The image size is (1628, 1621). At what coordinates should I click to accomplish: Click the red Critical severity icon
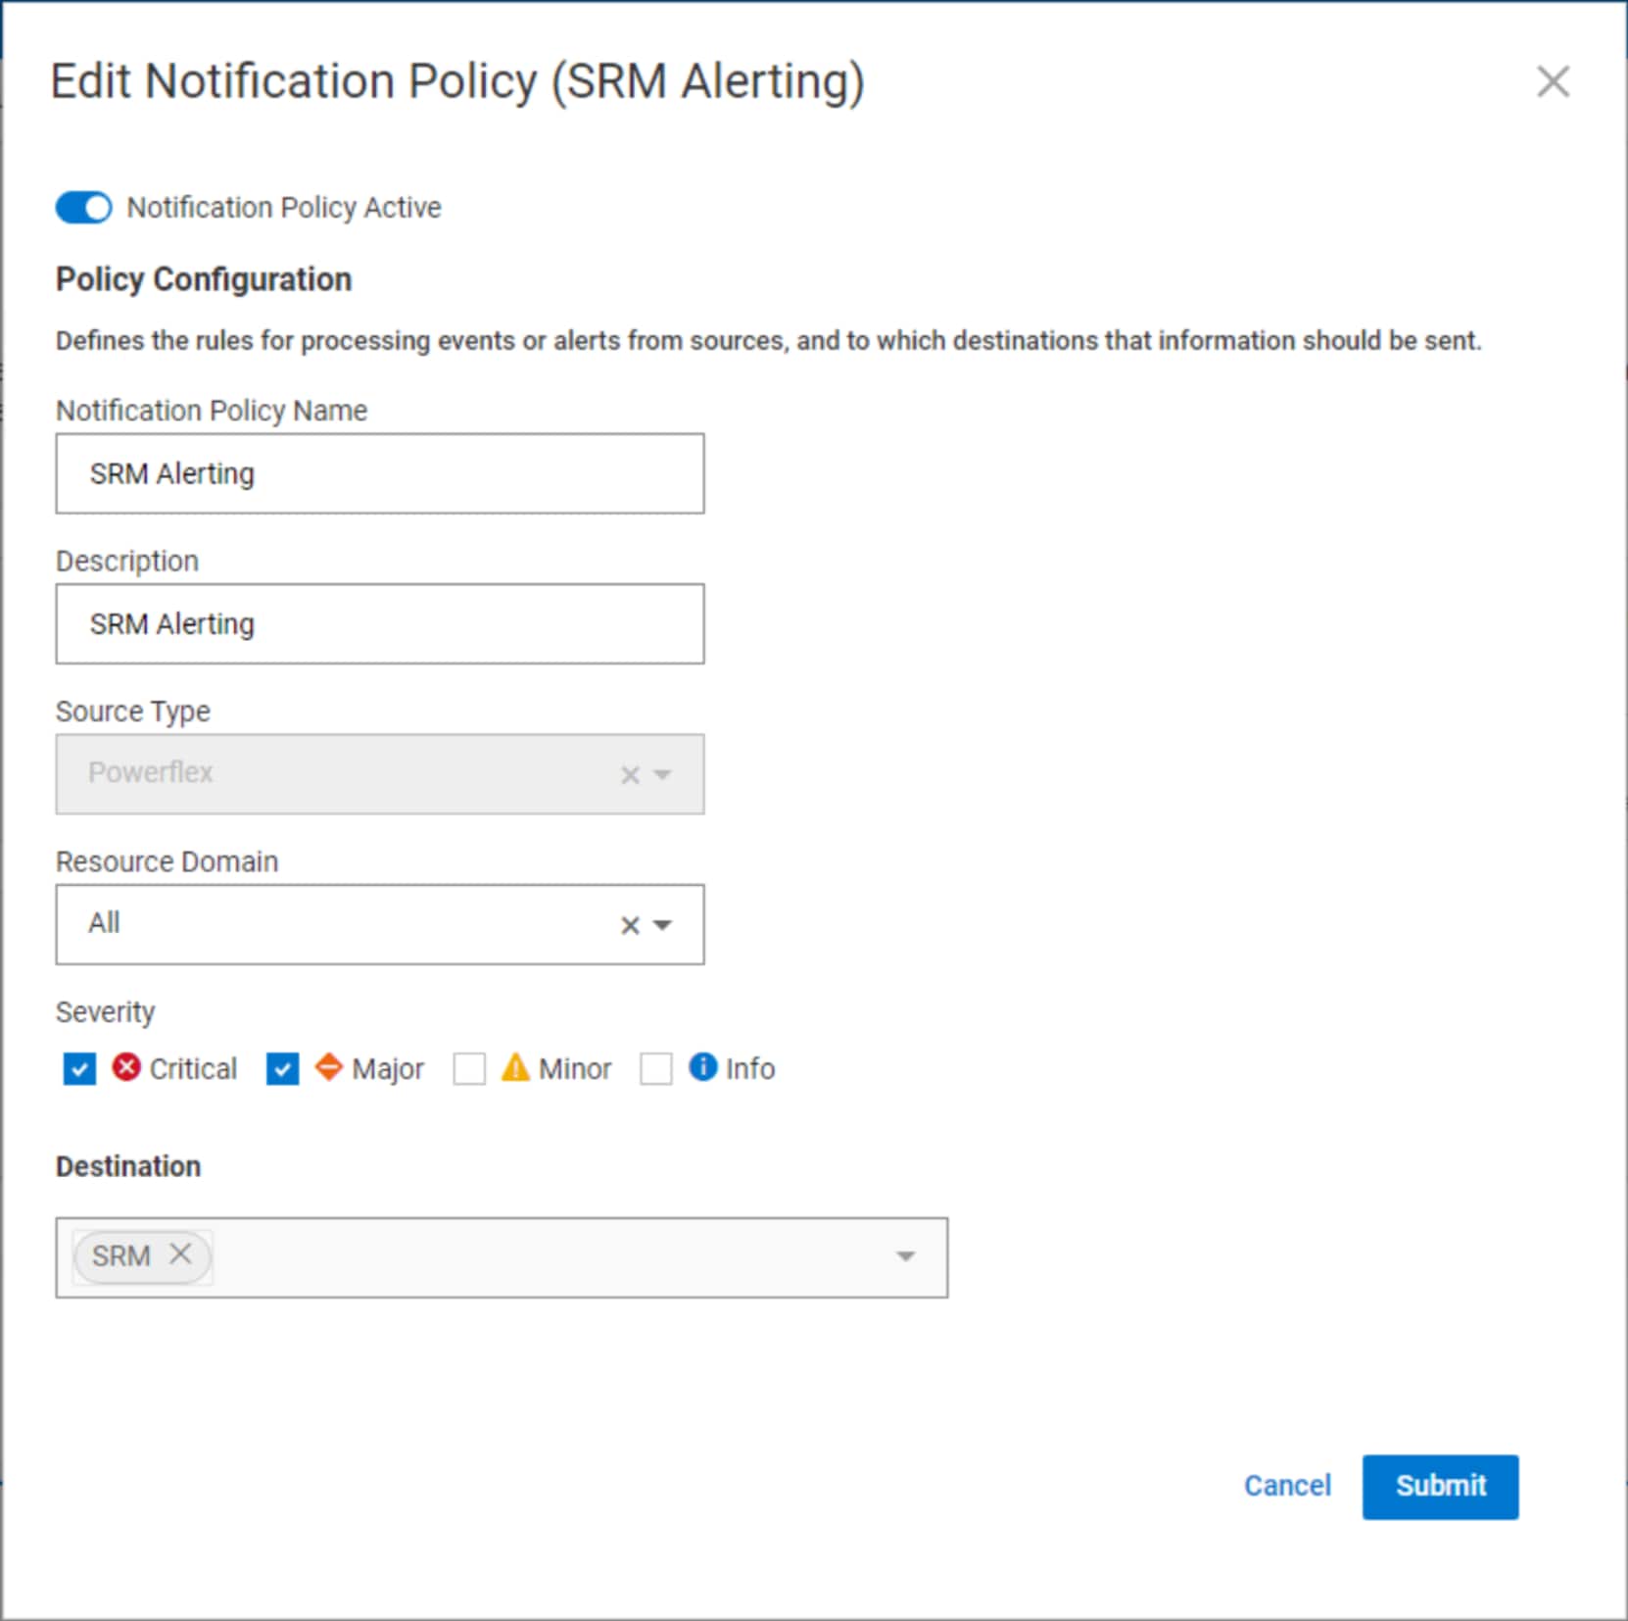(126, 1066)
